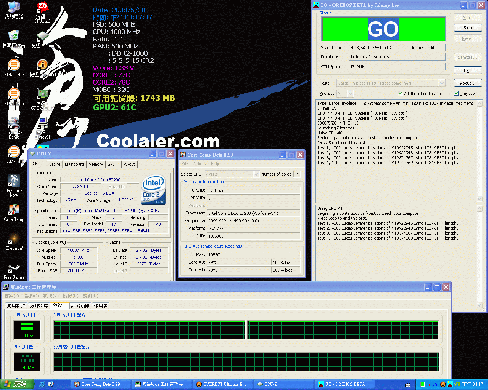Click the Orthos window title bar icon
Image resolution: width=488 pixels, height=390 pixels.
pos(316,5)
